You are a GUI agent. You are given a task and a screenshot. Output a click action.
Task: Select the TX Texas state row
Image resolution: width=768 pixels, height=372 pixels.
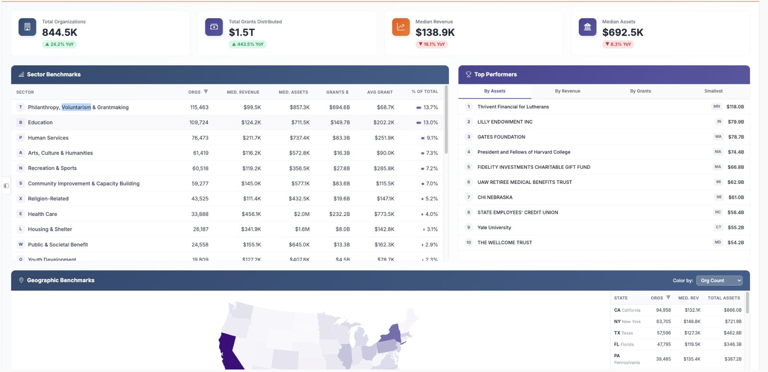677,333
